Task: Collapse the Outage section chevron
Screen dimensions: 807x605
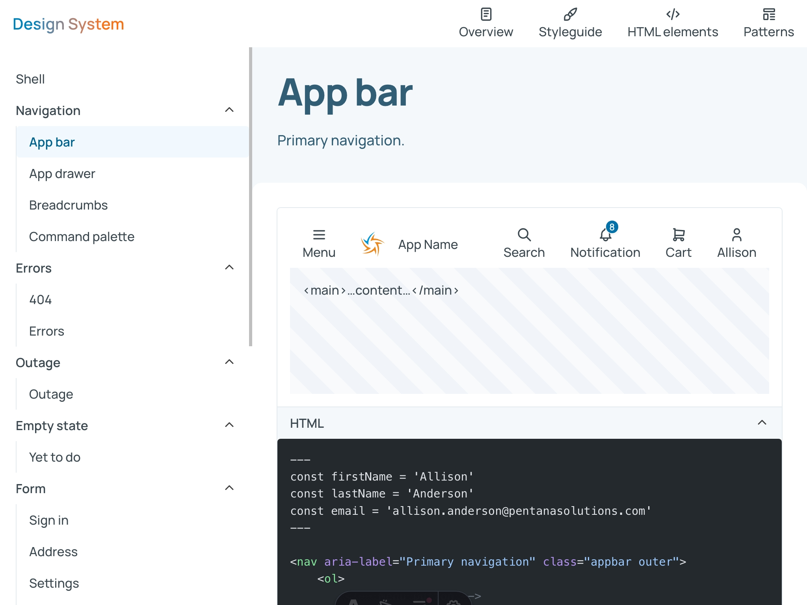Action: coord(229,362)
